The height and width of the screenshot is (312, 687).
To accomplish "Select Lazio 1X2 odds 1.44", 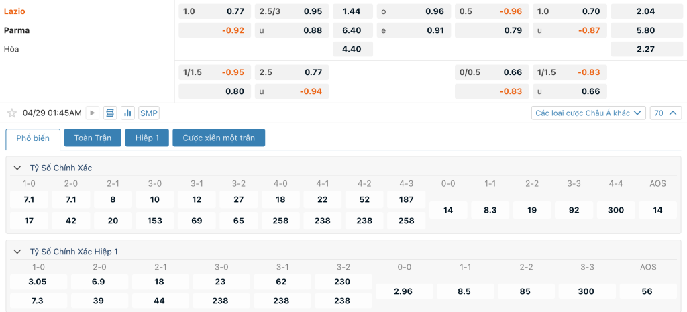I will point(353,11).
